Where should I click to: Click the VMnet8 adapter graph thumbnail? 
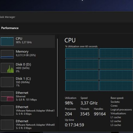coord(7,125)
